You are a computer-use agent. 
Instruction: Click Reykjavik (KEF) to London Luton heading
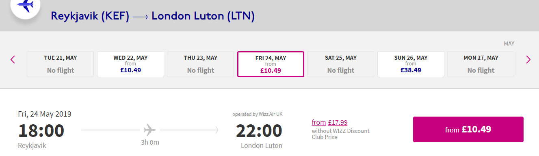153,16
